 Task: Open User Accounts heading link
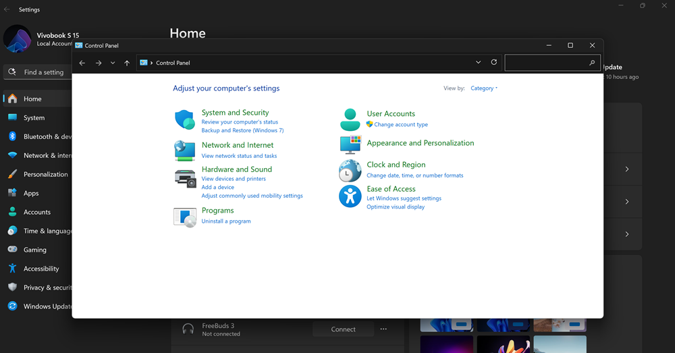(x=391, y=113)
